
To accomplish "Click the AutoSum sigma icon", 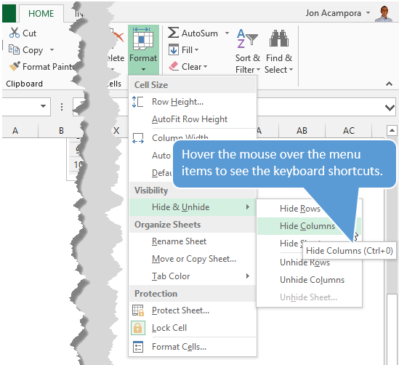I will click(173, 33).
